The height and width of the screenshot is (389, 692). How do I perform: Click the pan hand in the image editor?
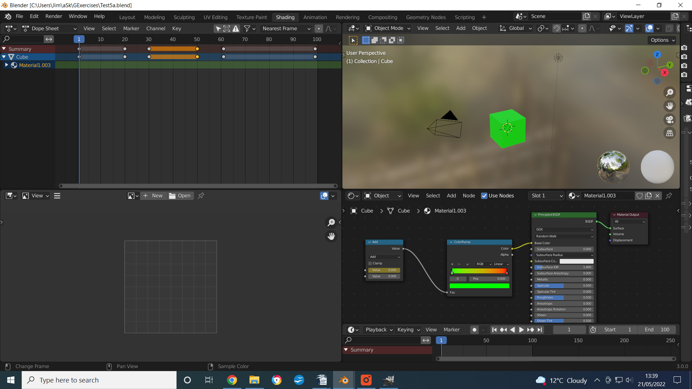click(x=331, y=236)
